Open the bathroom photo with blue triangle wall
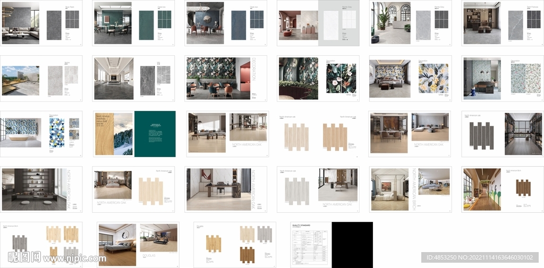Viewport: 544px width, 268px height. 21,133
